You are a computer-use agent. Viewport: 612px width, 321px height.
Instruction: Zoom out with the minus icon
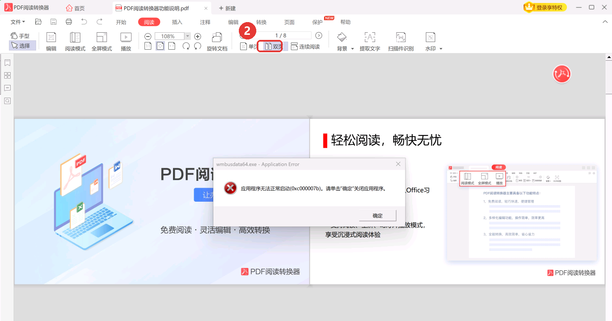coord(148,37)
